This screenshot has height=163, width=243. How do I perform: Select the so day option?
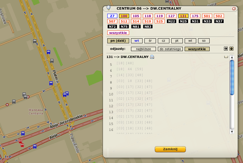click(204, 41)
